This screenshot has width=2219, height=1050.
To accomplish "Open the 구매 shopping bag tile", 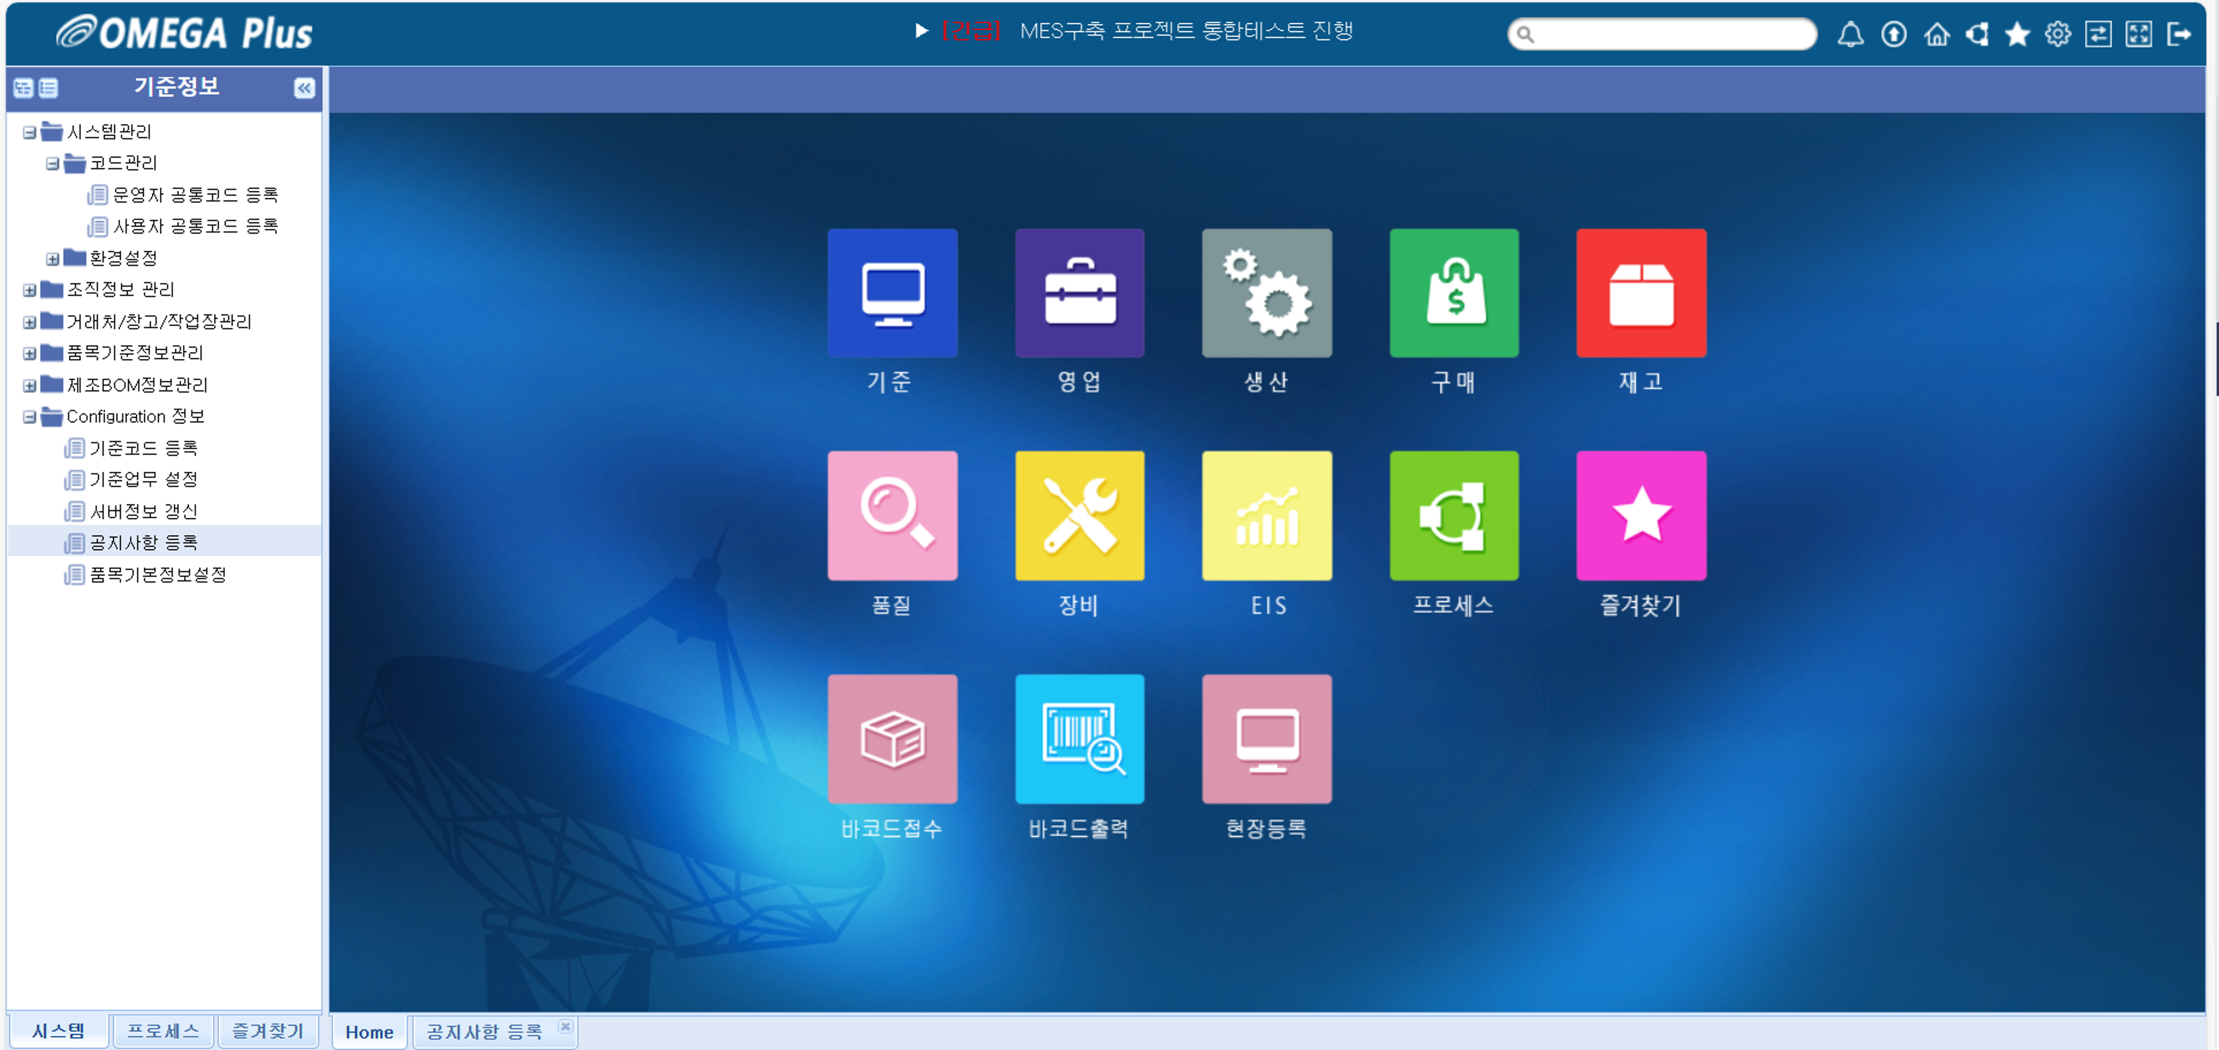I will [1453, 293].
